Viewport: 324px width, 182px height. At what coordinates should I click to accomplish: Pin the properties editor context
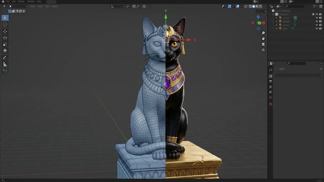(321, 69)
